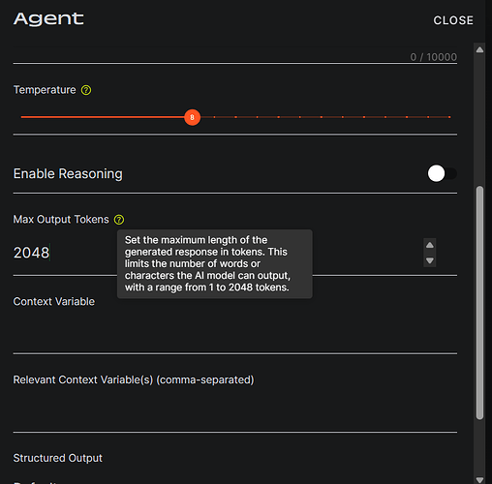The height and width of the screenshot is (484, 492).
Task: Click the Max Output Tokens help icon
Action: coord(119,220)
